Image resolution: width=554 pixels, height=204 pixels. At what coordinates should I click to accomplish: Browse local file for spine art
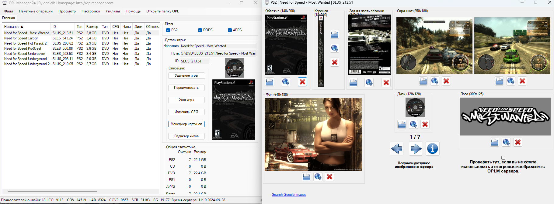[x=335, y=34]
